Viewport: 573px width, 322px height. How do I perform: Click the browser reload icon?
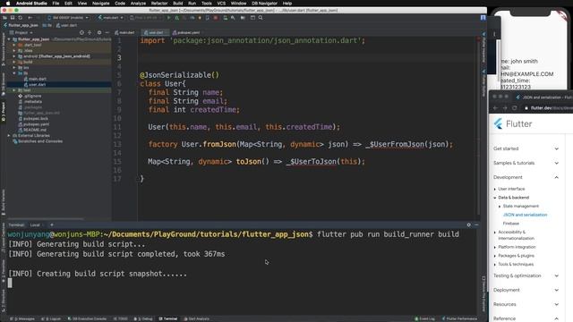coord(515,107)
